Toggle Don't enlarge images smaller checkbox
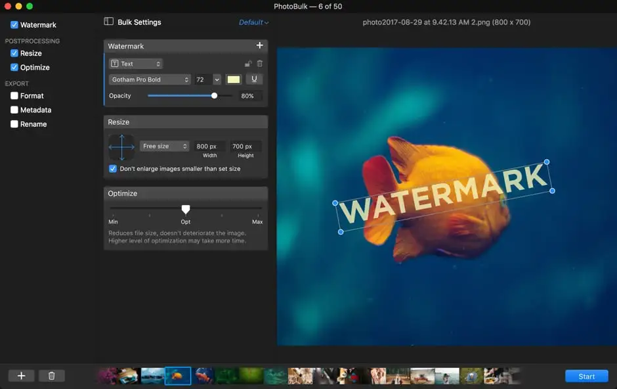 pos(113,169)
